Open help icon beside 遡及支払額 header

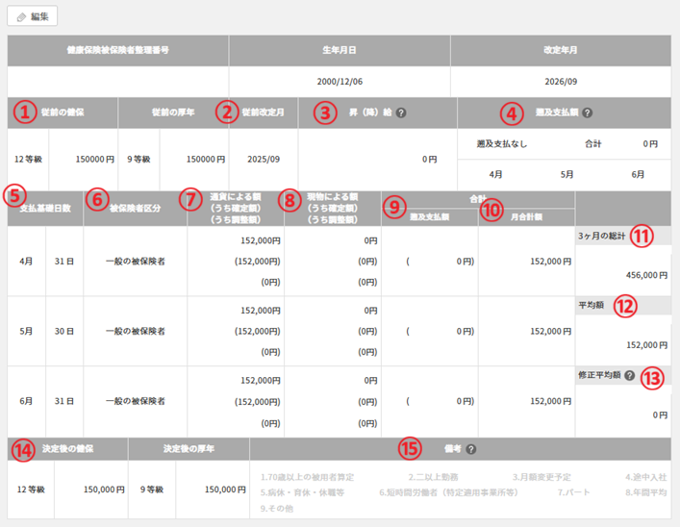[x=588, y=113]
